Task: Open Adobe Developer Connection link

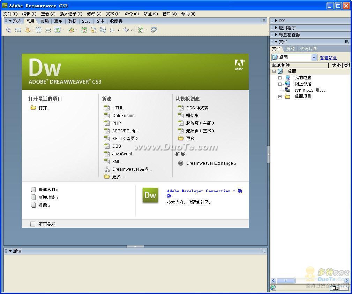Action: [204, 193]
